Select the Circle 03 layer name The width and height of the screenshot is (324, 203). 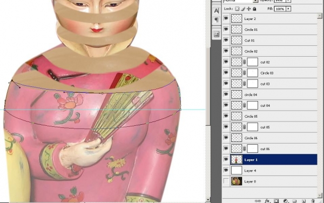tap(267, 73)
